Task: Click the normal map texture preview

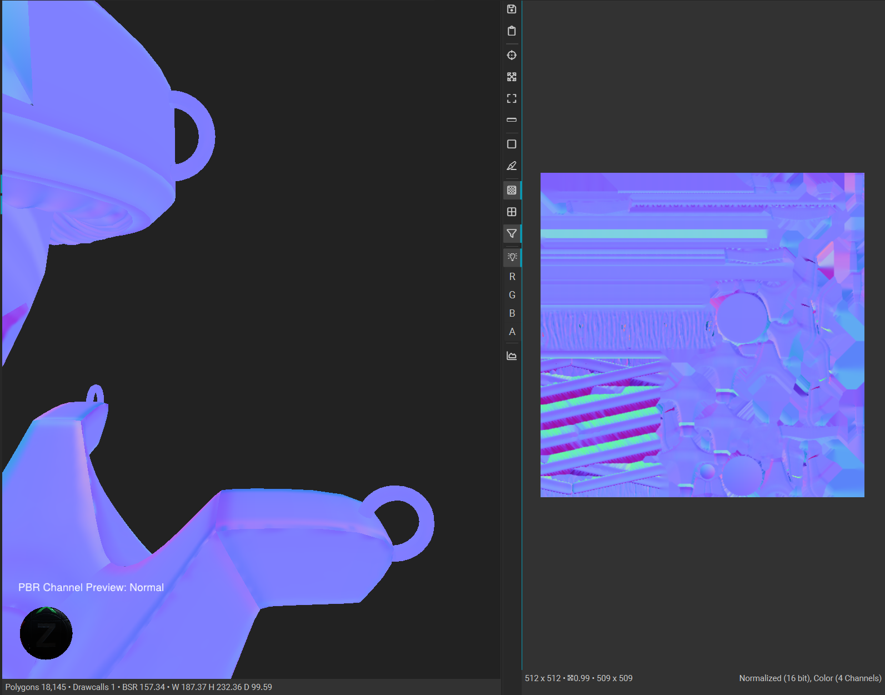Action: 702,335
